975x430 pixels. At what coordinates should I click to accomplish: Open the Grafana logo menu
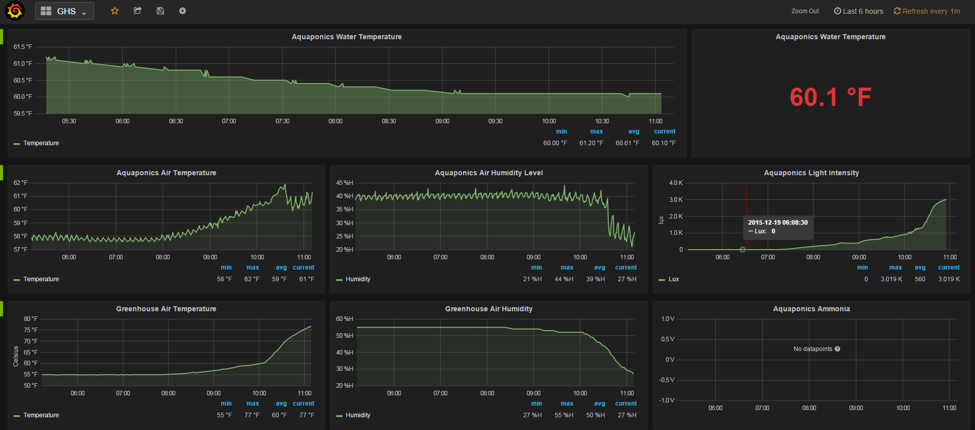click(15, 11)
